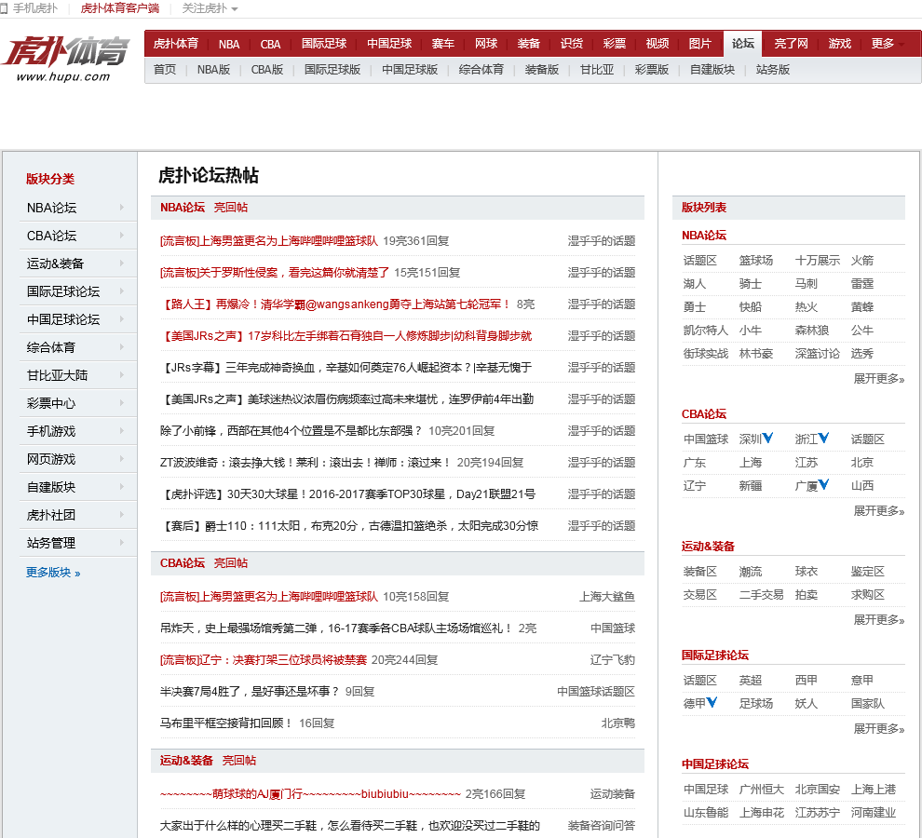Image resolution: width=922 pixels, height=838 pixels.
Task: Click 亮回帖 next to CBA论坛 header
Action: tap(231, 562)
